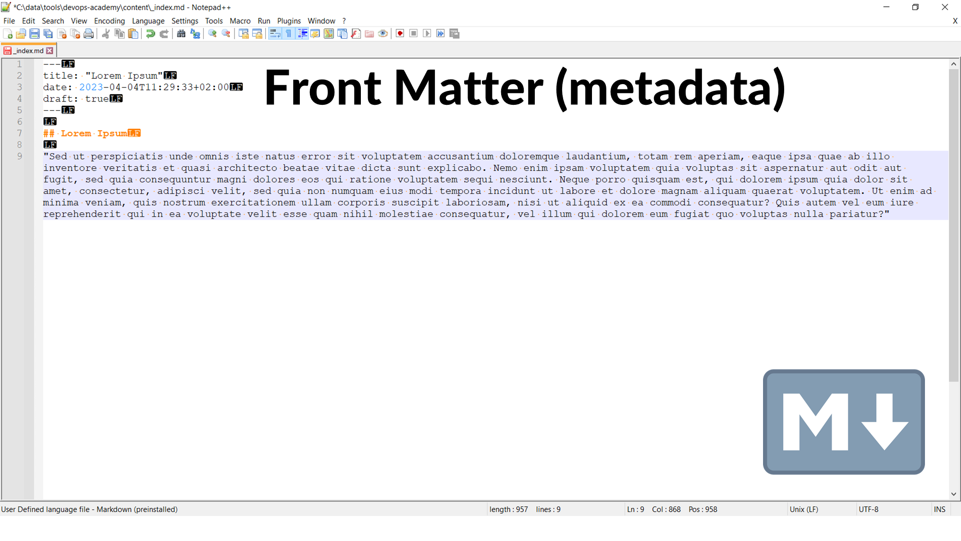Close the _index.md tab with red X

coord(50,50)
